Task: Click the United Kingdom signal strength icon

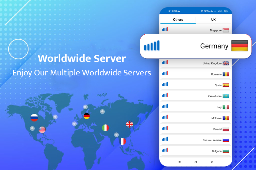Action: [165, 62]
